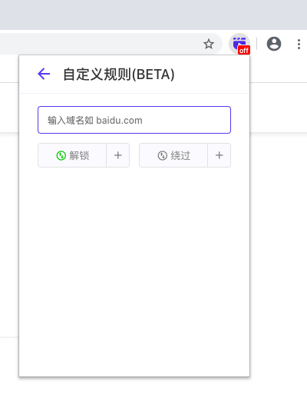
Task: Click the 解锁 unlock button label
Action: (79, 155)
